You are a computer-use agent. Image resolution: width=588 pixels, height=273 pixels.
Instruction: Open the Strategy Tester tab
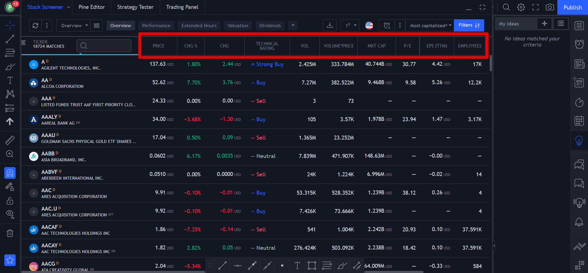pyautogui.click(x=135, y=7)
